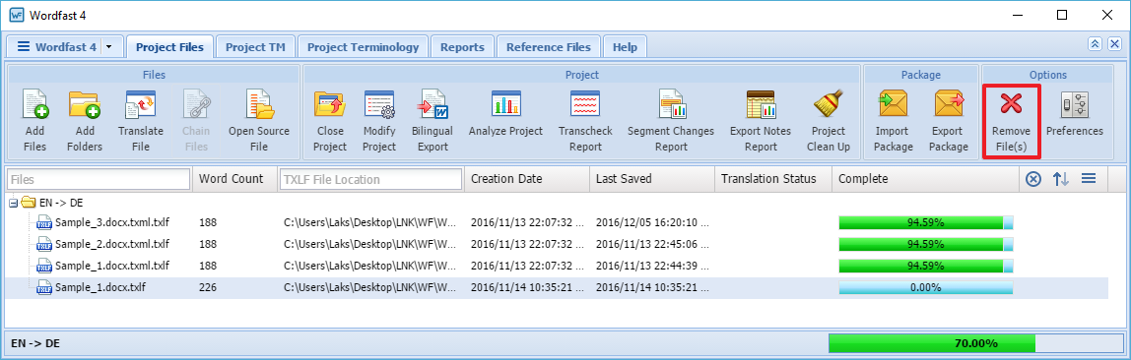The height and width of the screenshot is (360, 1131).
Task: Switch to the Project Files tab
Action: click(x=169, y=47)
